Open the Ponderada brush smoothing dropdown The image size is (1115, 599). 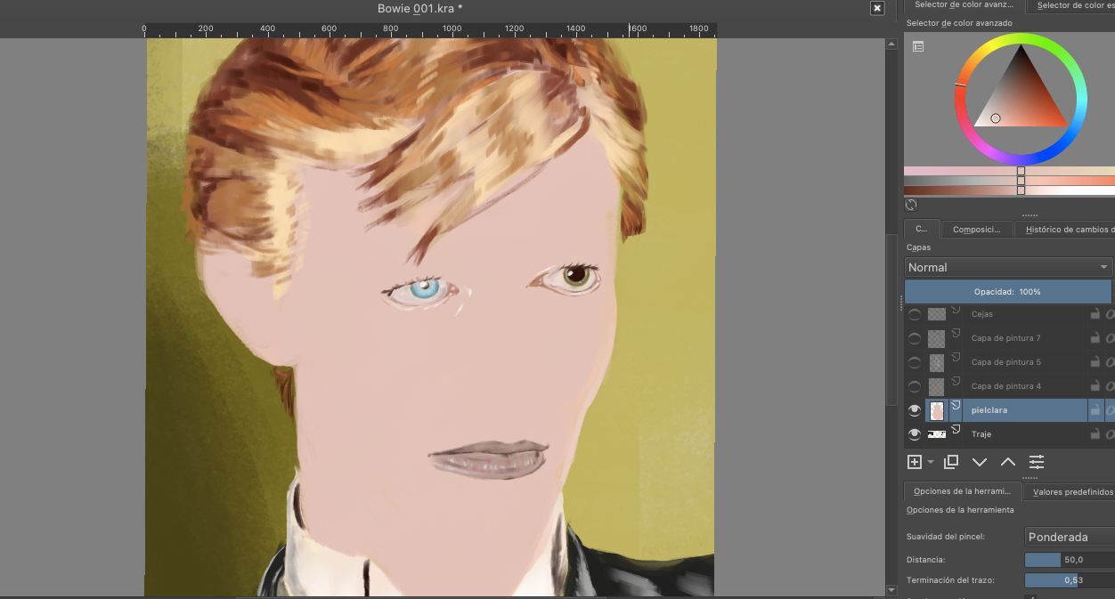point(1070,537)
